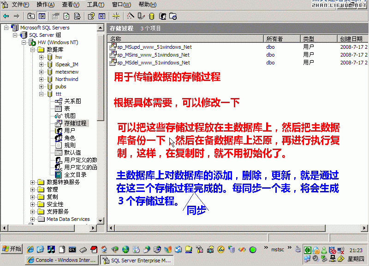
Task: Click tree pane scroll down arrow
Action: pos(101,221)
